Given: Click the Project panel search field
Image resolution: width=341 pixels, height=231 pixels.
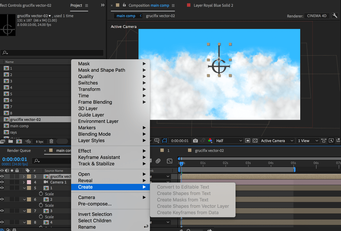Looking at the screenshot, I should click(x=52, y=53).
